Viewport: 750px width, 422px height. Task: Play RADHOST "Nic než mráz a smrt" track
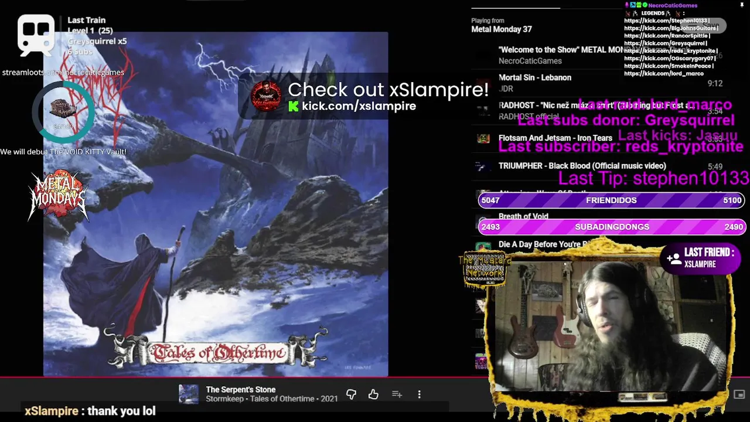coord(598,111)
